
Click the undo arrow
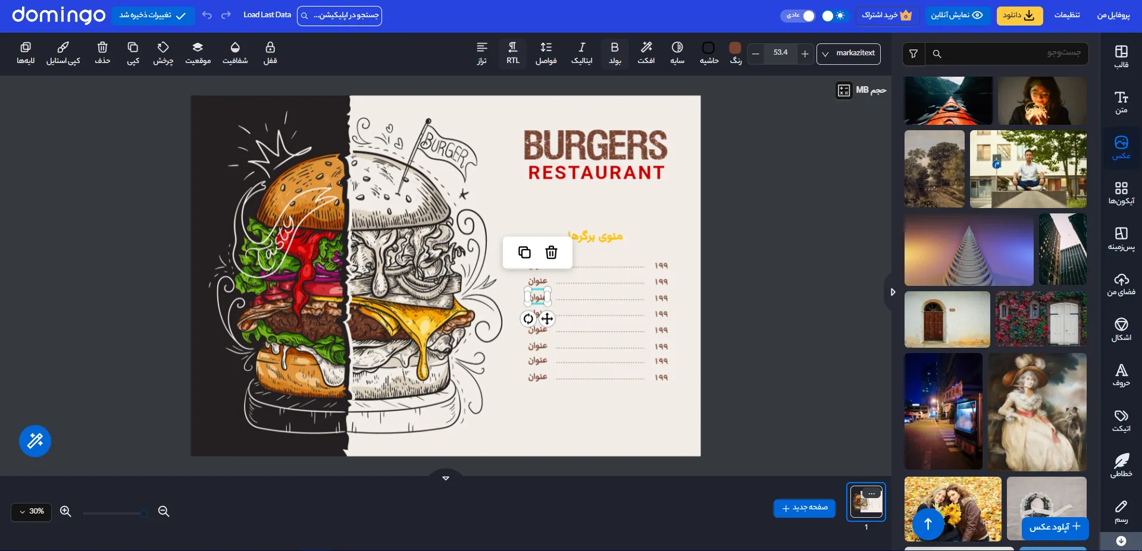[207, 15]
